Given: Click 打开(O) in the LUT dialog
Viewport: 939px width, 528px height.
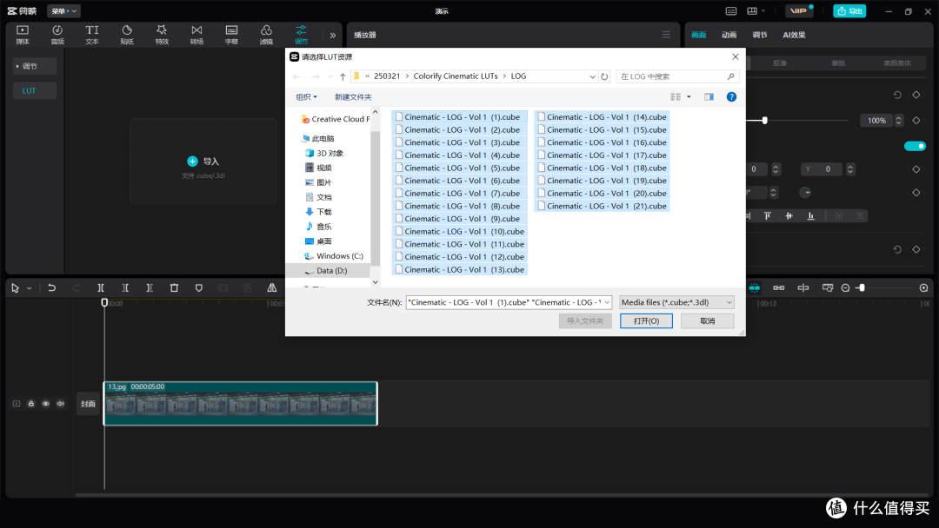Looking at the screenshot, I should point(646,321).
